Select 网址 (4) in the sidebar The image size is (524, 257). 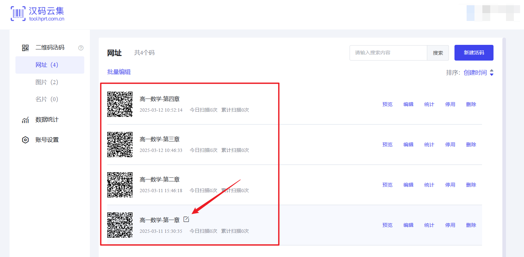click(x=50, y=65)
